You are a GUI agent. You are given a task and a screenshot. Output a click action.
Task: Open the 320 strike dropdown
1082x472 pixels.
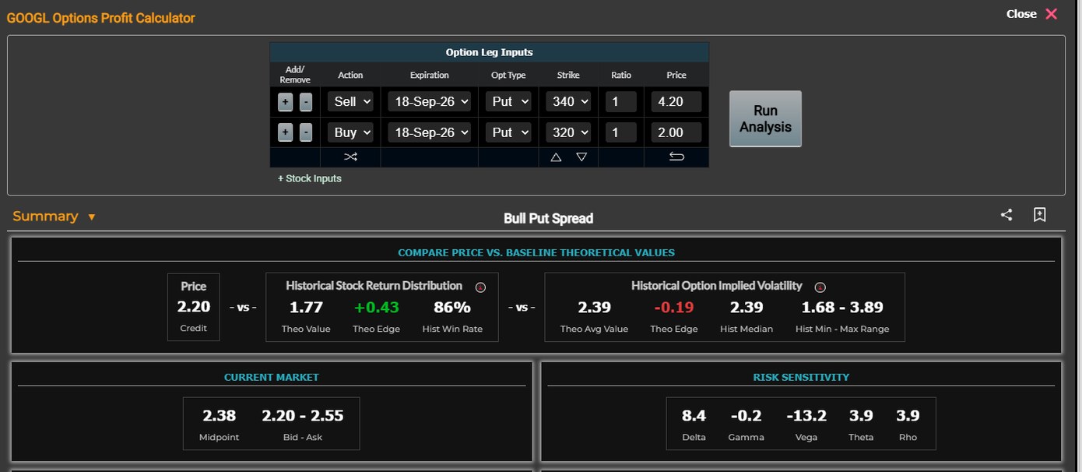(568, 132)
